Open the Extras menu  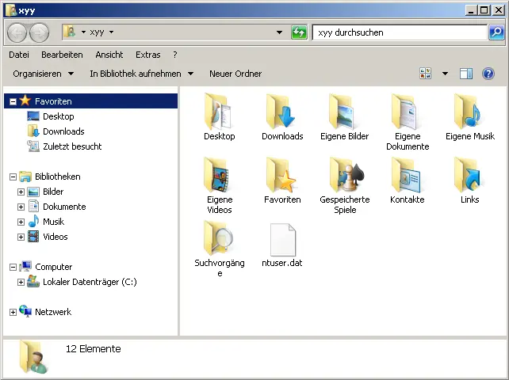coord(147,55)
